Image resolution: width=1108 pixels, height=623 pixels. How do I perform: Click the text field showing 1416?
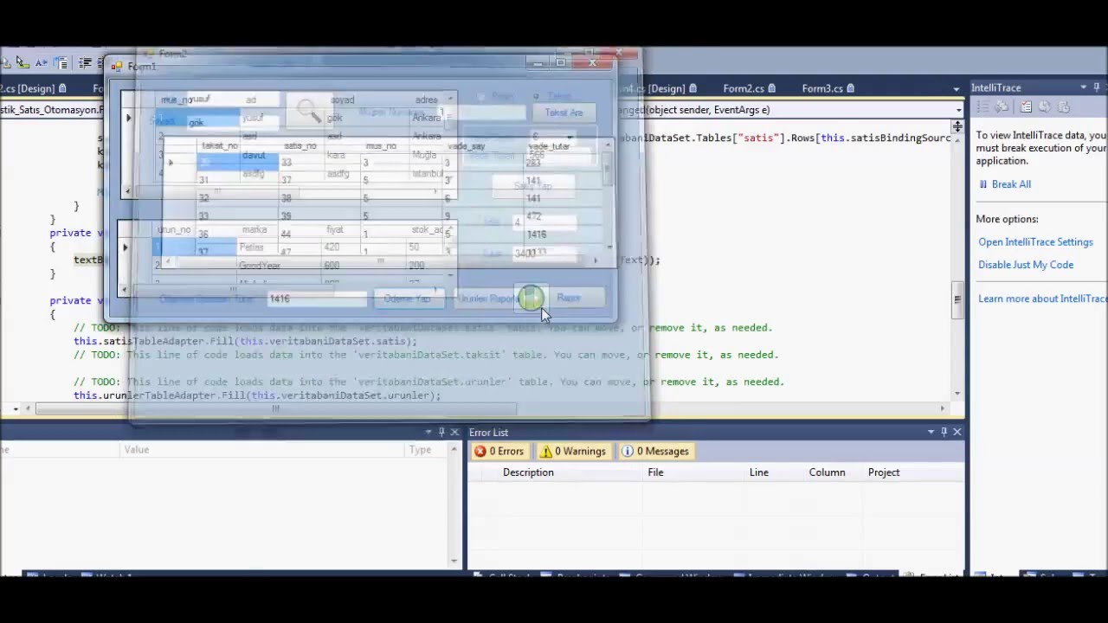tap(317, 299)
